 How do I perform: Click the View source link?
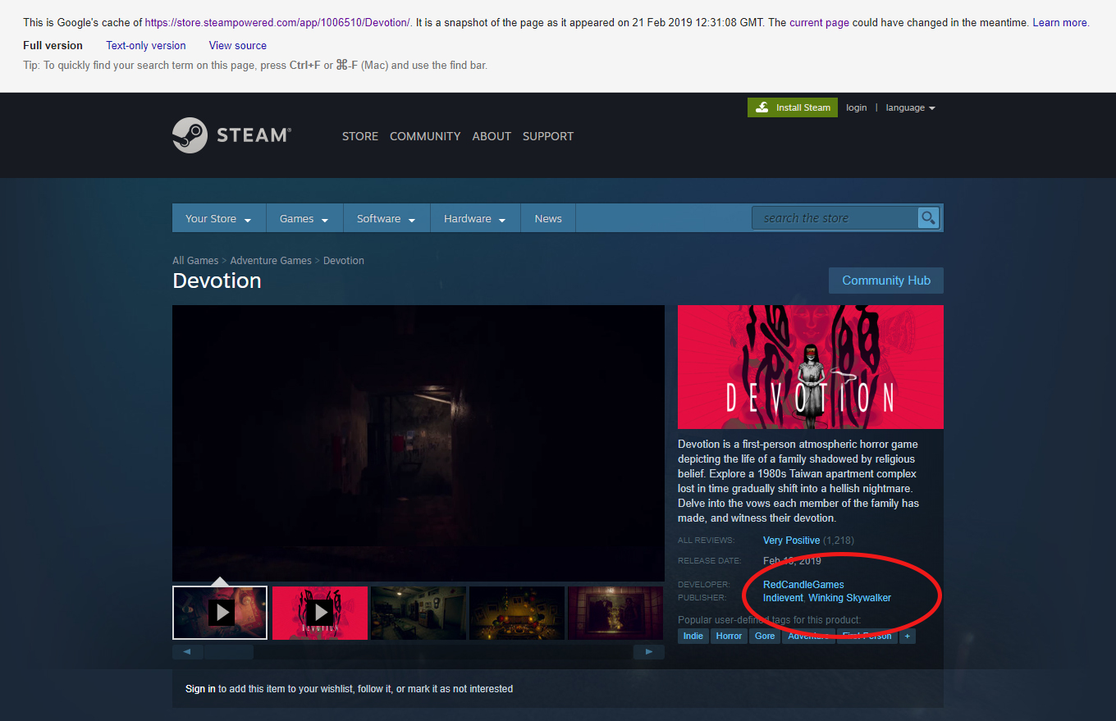tap(238, 46)
